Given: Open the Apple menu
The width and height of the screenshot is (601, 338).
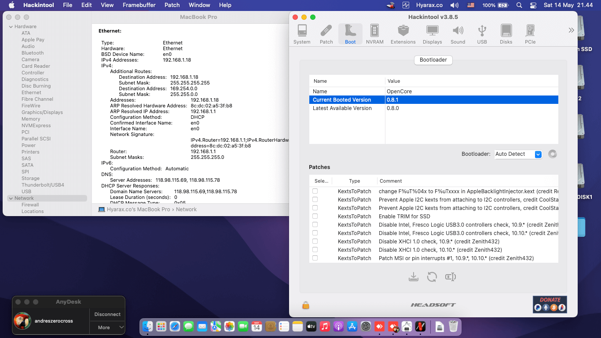Looking at the screenshot, I should (x=11, y=5).
